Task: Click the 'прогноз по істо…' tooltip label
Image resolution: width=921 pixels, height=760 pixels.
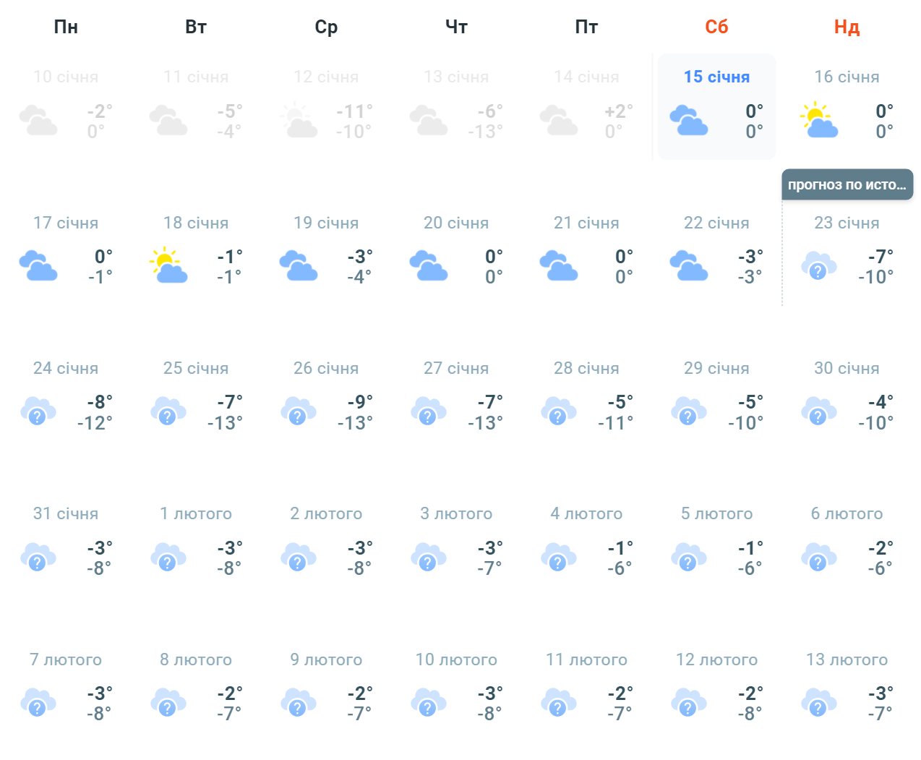Action: coord(847,184)
